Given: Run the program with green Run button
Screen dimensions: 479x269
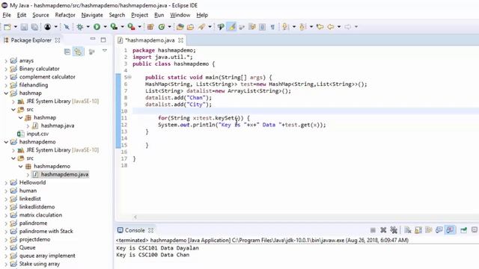Looking at the screenshot, I should pyautogui.click(x=97, y=27).
